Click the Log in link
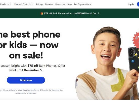 point(131,4)
